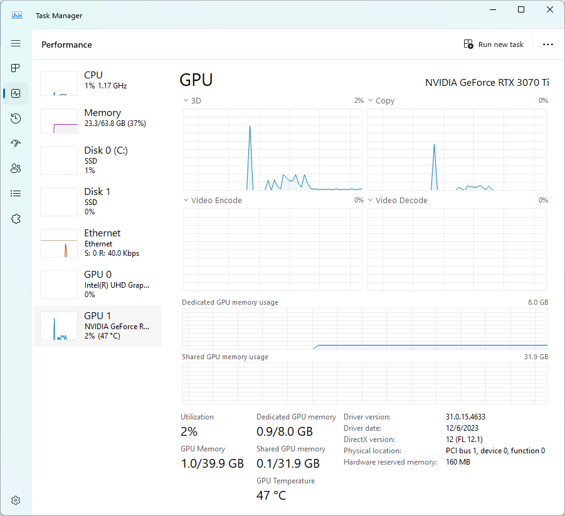Open the more options menu
The width and height of the screenshot is (565, 516).
[x=548, y=44]
